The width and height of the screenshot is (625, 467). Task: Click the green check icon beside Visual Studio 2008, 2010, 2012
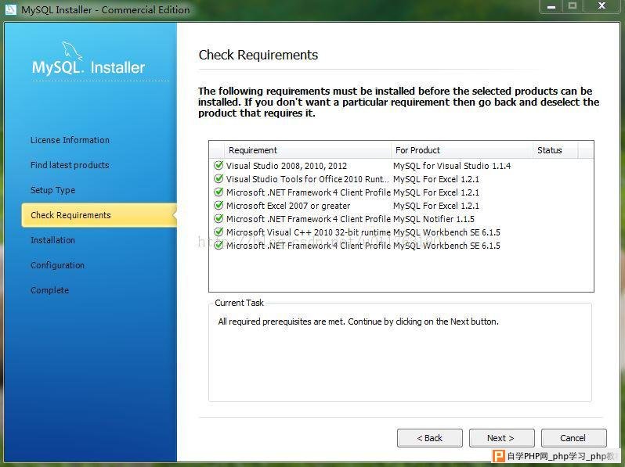pyautogui.click(x=219, y=165)
